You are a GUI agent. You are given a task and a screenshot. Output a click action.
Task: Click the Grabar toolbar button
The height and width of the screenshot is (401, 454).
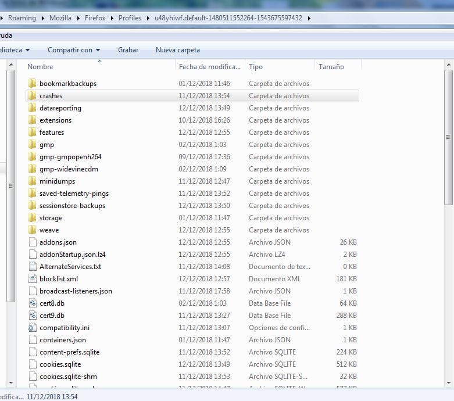click(128, 50)
